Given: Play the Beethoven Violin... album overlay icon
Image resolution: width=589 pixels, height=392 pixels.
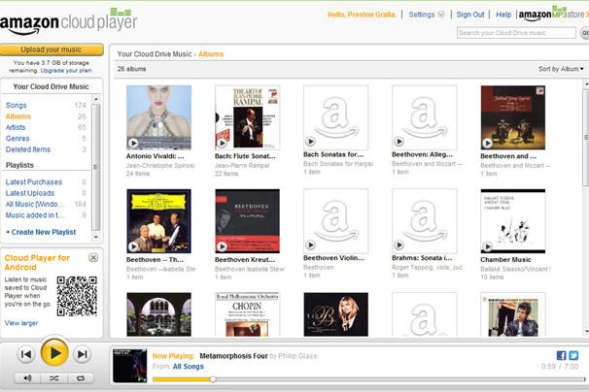Looking at the screenshot, I should coord(310,245).
